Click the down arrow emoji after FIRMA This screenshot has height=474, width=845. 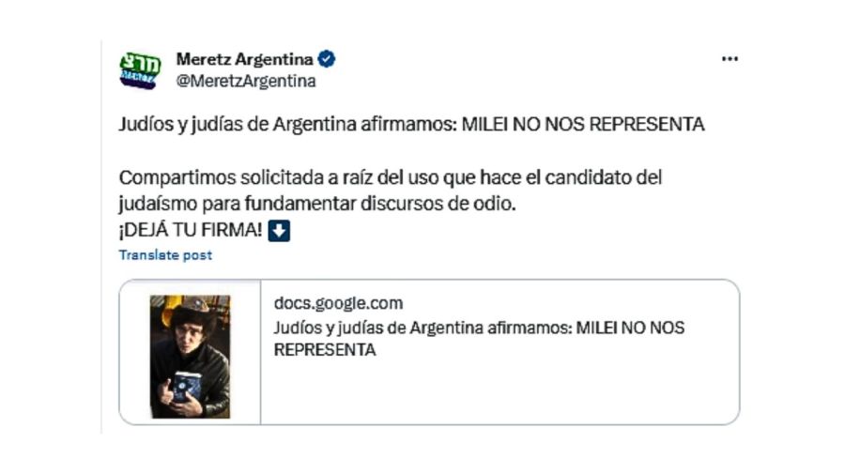click(x=279, y=231)
